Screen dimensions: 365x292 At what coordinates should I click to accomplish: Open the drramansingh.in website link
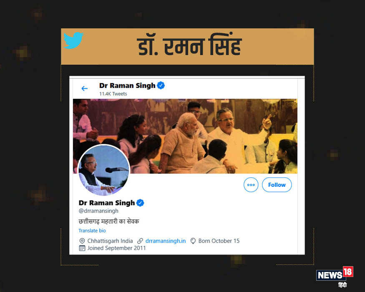166,241
